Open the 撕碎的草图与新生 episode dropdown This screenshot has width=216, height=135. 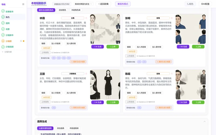[x=83, y=4]
